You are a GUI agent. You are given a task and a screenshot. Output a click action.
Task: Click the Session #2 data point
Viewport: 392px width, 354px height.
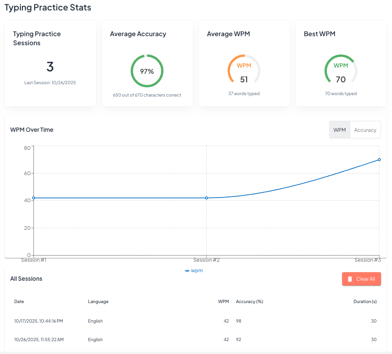click(206, 197)
